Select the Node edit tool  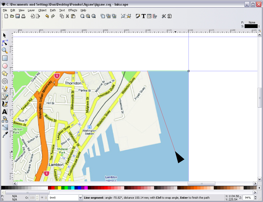pos(5,43)
